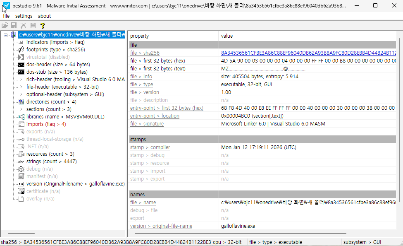Image resolution: width=403 pixels, height=246 pixels.
Task: Click the open file toolbar icon
Action: point(5,25)
